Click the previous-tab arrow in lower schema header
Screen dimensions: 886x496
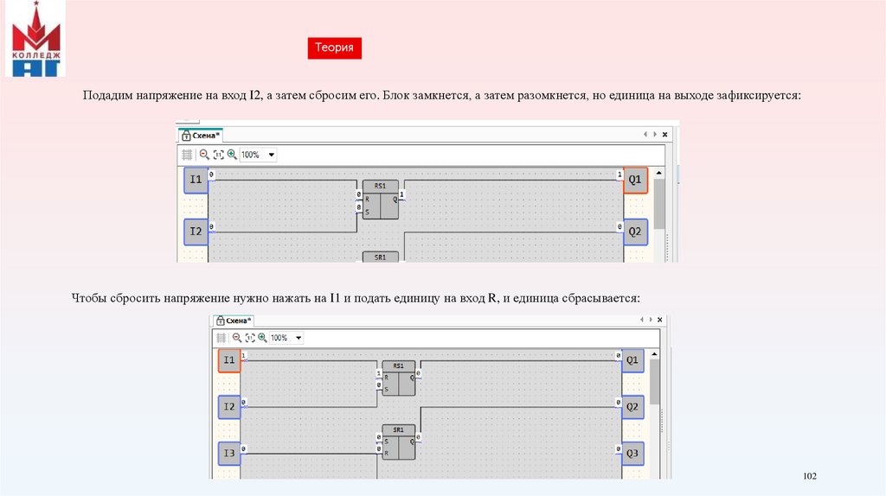641,320
